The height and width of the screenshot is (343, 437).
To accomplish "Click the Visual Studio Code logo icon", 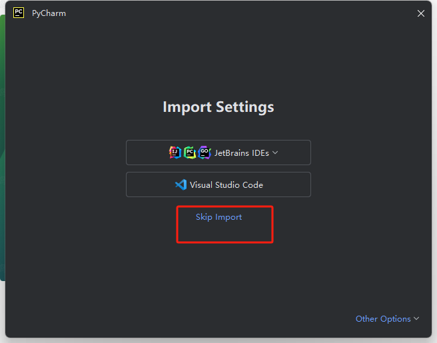I will coord(181,184).
